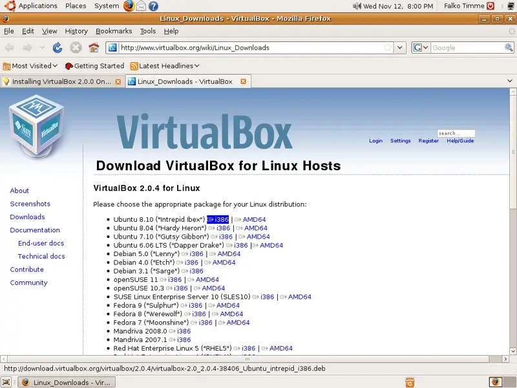Close the Installing VirtualBox 2.0.0 tab
The image size is (517, 388).
pyautogui.click(x=118, y=82)
